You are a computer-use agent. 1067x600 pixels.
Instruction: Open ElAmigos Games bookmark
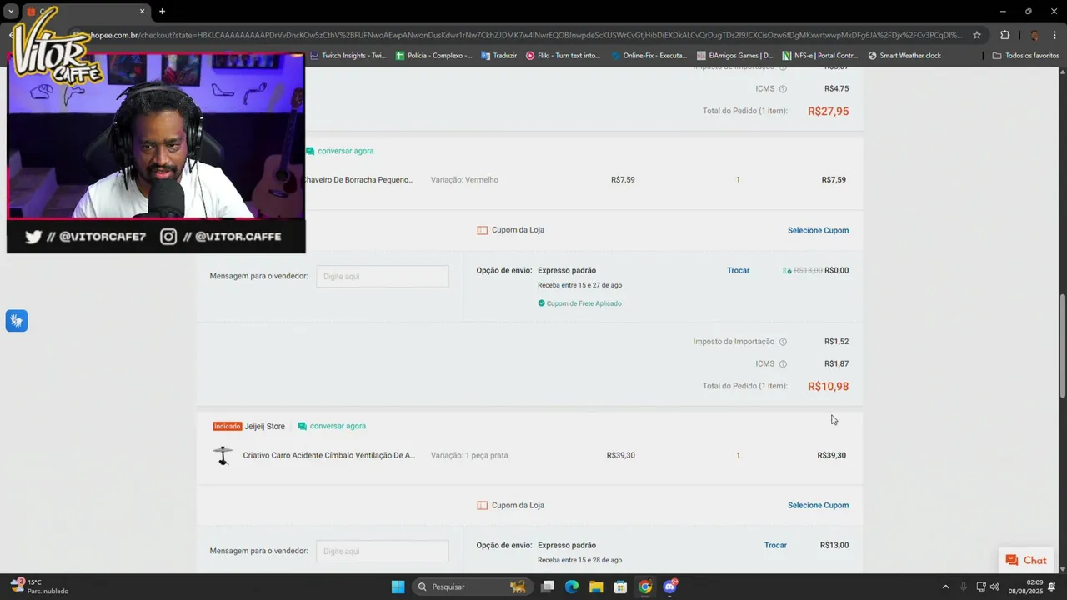(x=734, y=56)
